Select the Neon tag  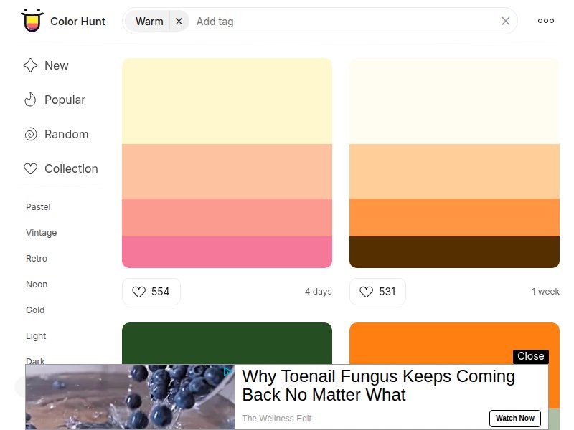click(x=37, y=285)
